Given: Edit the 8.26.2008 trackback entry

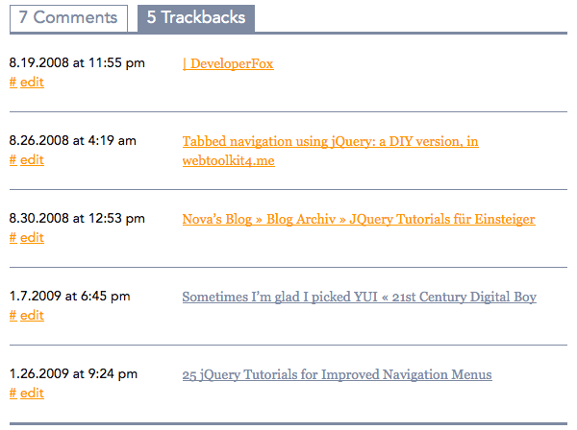Looking at the screenshot, I should click(x=32, y=160).
